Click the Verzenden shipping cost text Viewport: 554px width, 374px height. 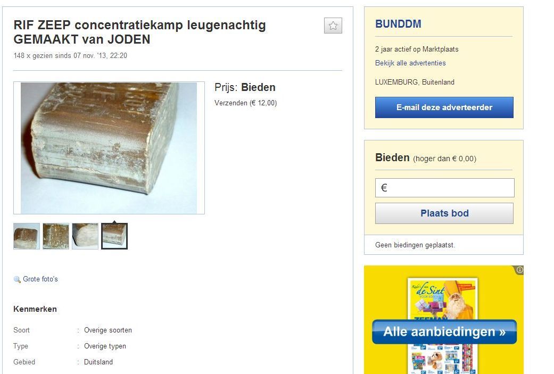click(x=245, y=103)
